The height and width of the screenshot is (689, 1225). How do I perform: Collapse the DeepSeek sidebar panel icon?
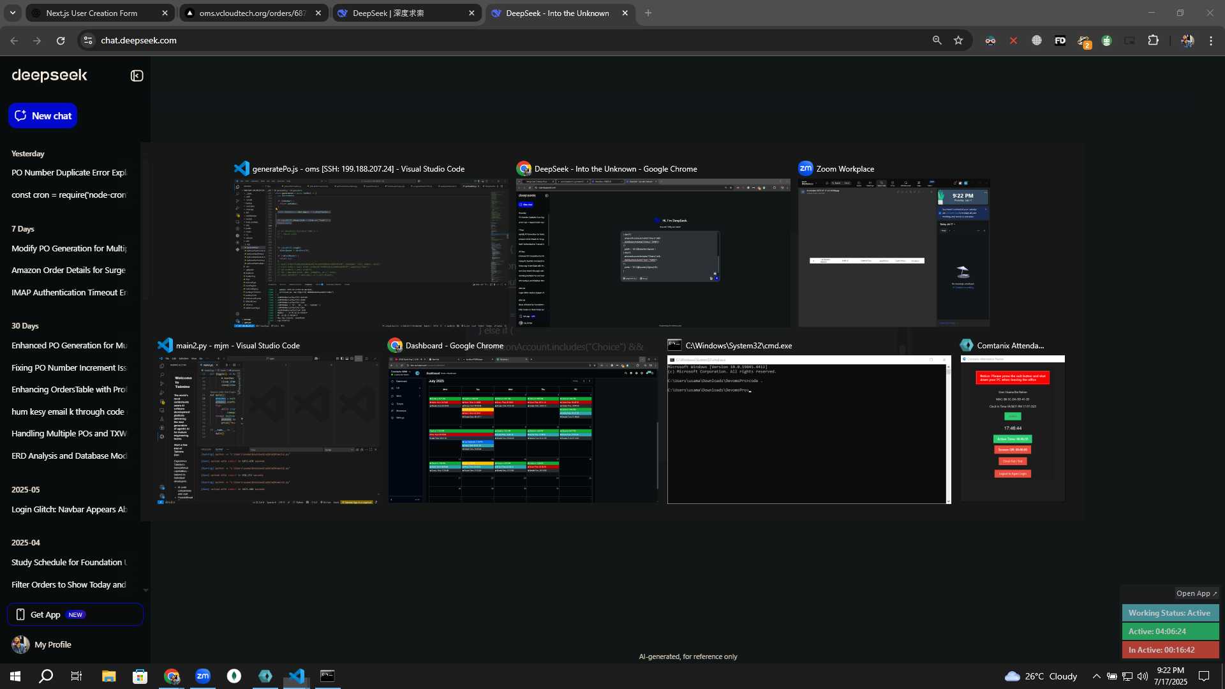(137, 76)
